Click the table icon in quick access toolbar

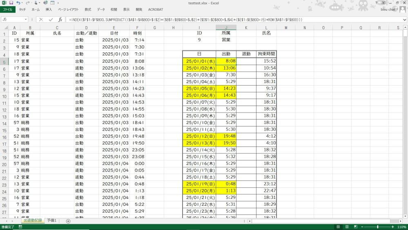pos(53,3)
